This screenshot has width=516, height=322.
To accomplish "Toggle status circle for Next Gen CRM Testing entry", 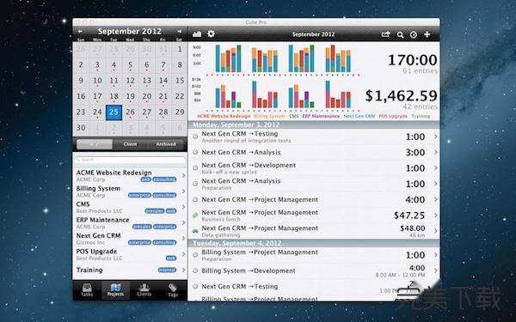I will tap(195, 136).
